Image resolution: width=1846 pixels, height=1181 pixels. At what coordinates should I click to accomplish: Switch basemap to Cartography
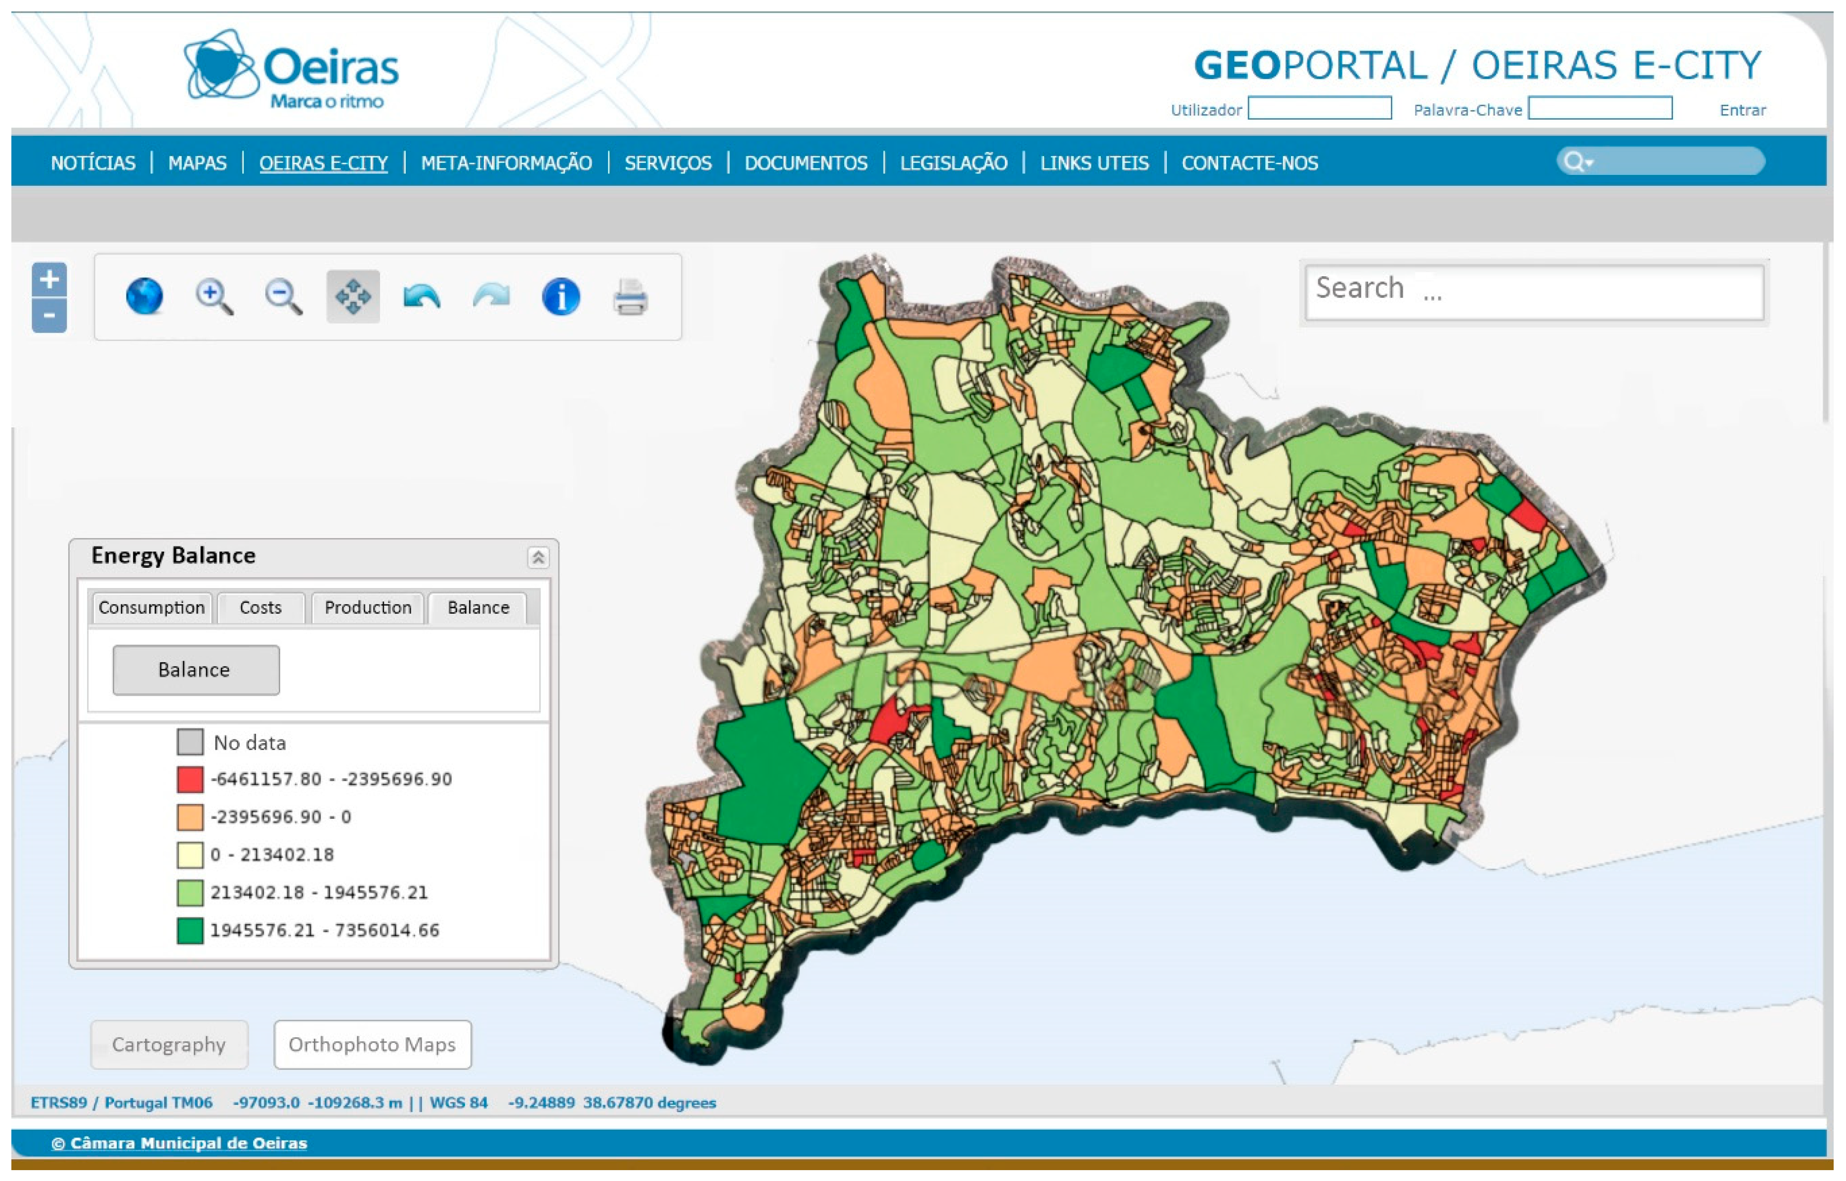click(169, 1045)
